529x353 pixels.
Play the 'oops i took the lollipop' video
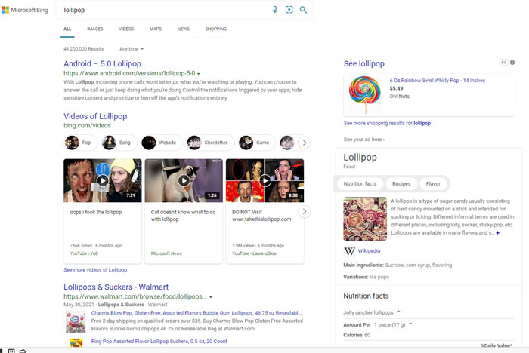coord(103,180)
